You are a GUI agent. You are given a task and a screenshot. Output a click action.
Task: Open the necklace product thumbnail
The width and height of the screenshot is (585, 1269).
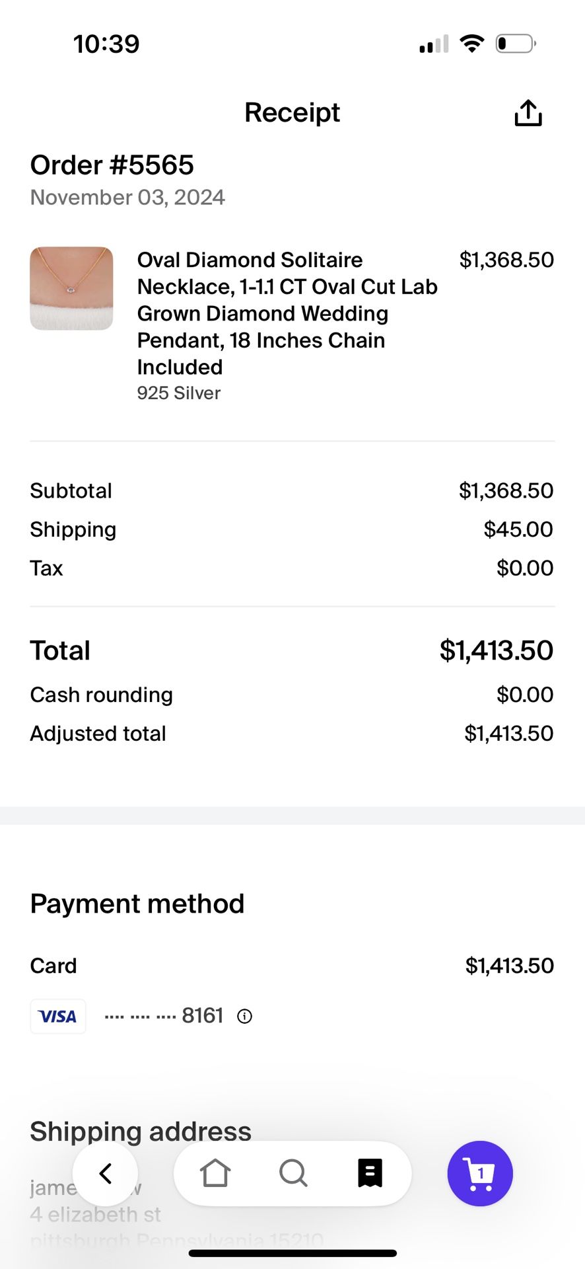coord(71,288)
